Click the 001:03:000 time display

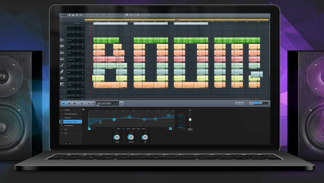click(104, 103)
